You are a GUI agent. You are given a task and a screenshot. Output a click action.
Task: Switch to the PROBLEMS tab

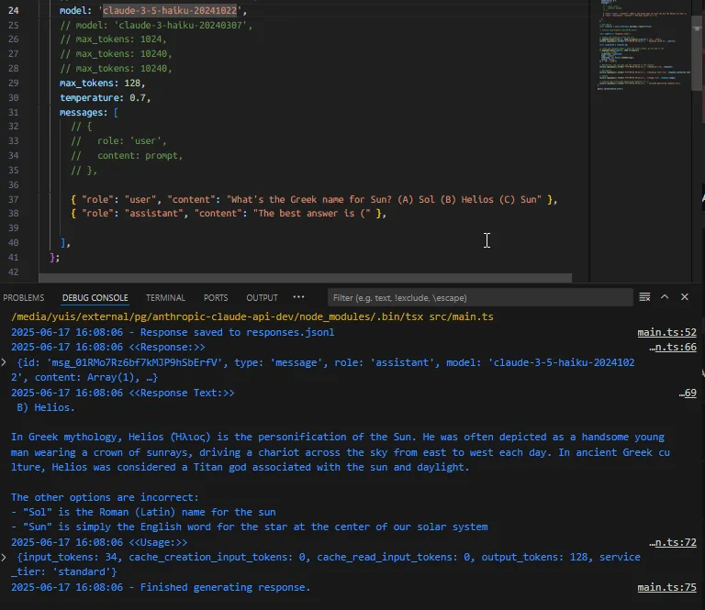[x=24, y=298]
